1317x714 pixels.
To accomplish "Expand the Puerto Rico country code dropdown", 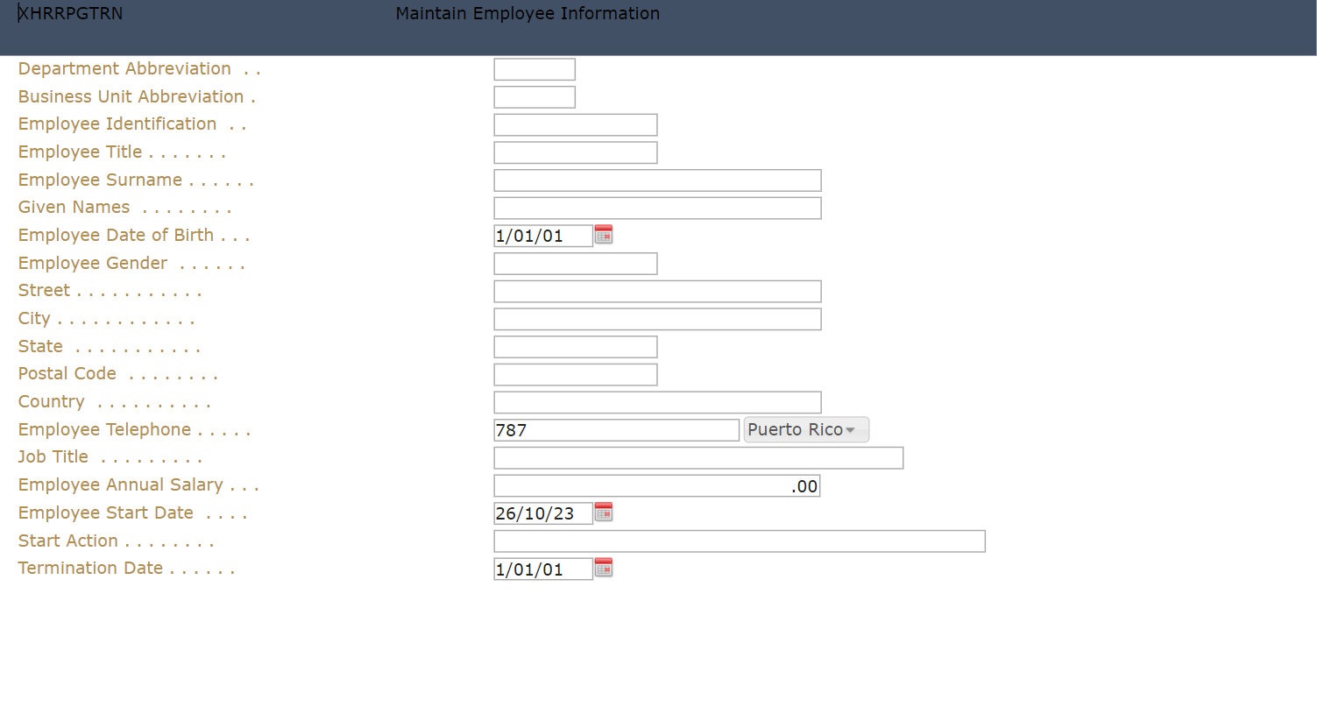I will coord(805,429).
